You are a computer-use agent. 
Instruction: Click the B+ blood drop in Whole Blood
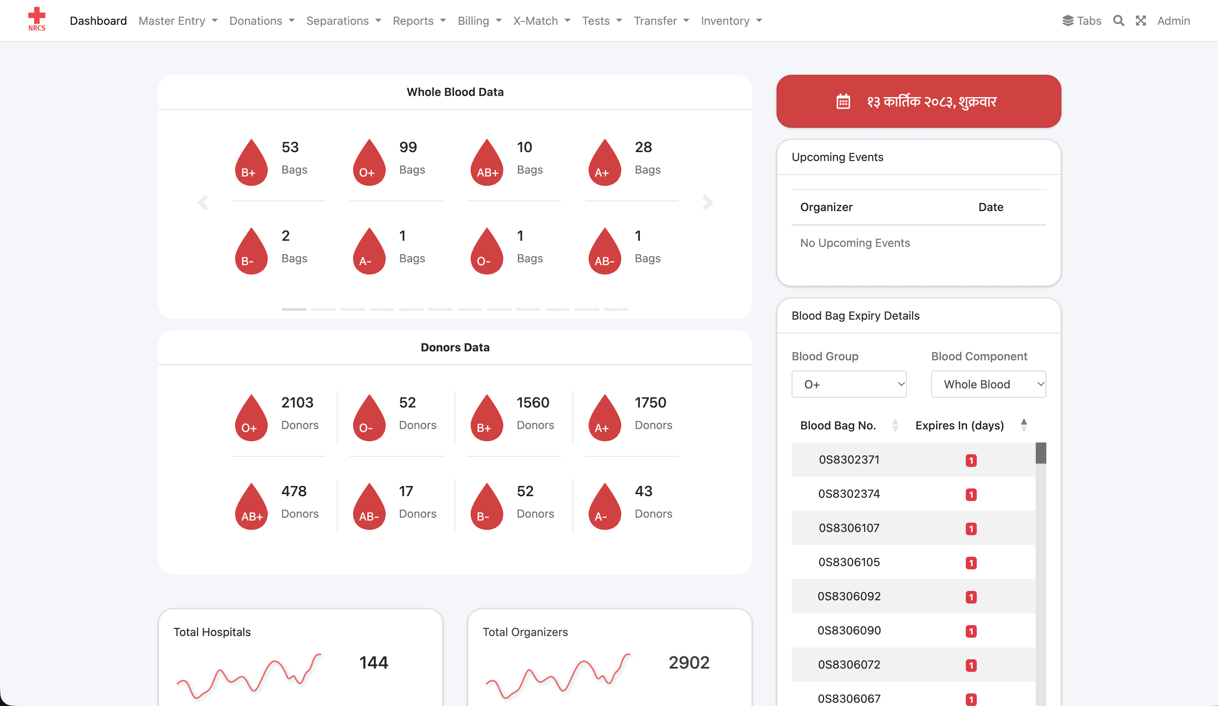[251, 162]
